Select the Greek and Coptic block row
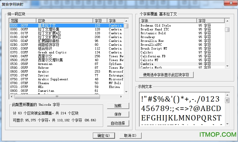 [67, 52]
